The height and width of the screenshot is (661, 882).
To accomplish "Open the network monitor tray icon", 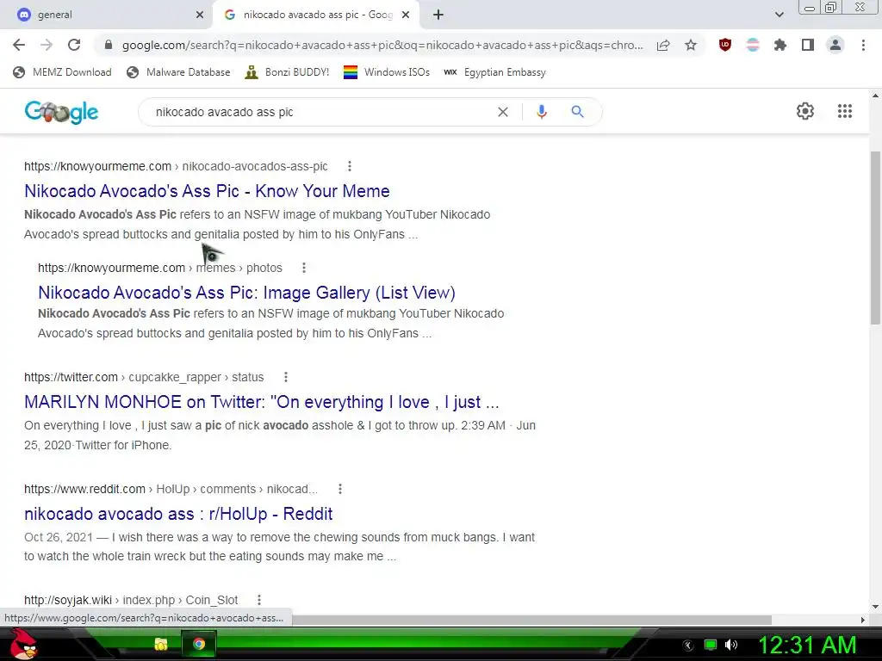I will pos(711,645).
